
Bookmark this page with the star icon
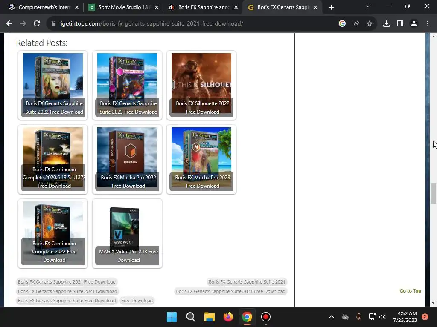tap(370, 24)
